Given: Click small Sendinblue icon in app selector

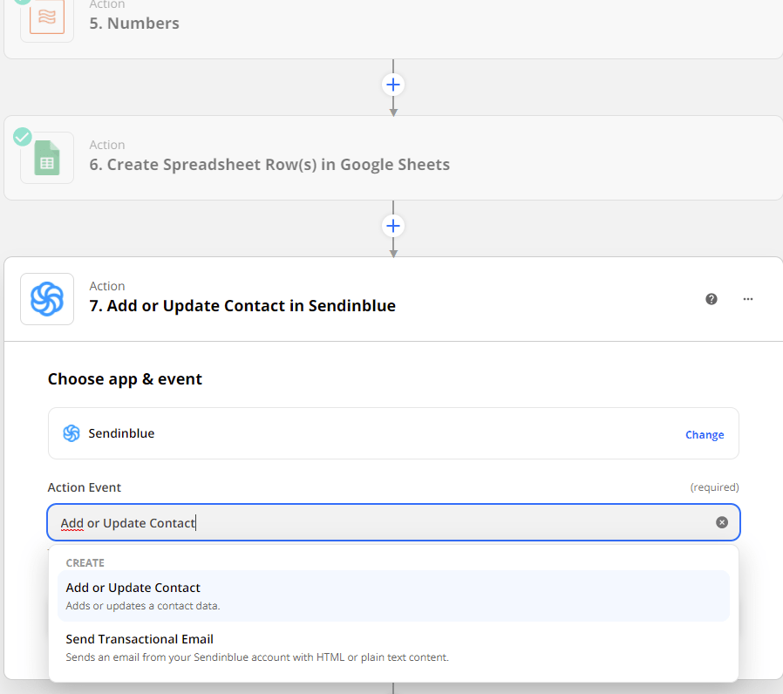Looking at the screenshot, I should click(71, 433).
